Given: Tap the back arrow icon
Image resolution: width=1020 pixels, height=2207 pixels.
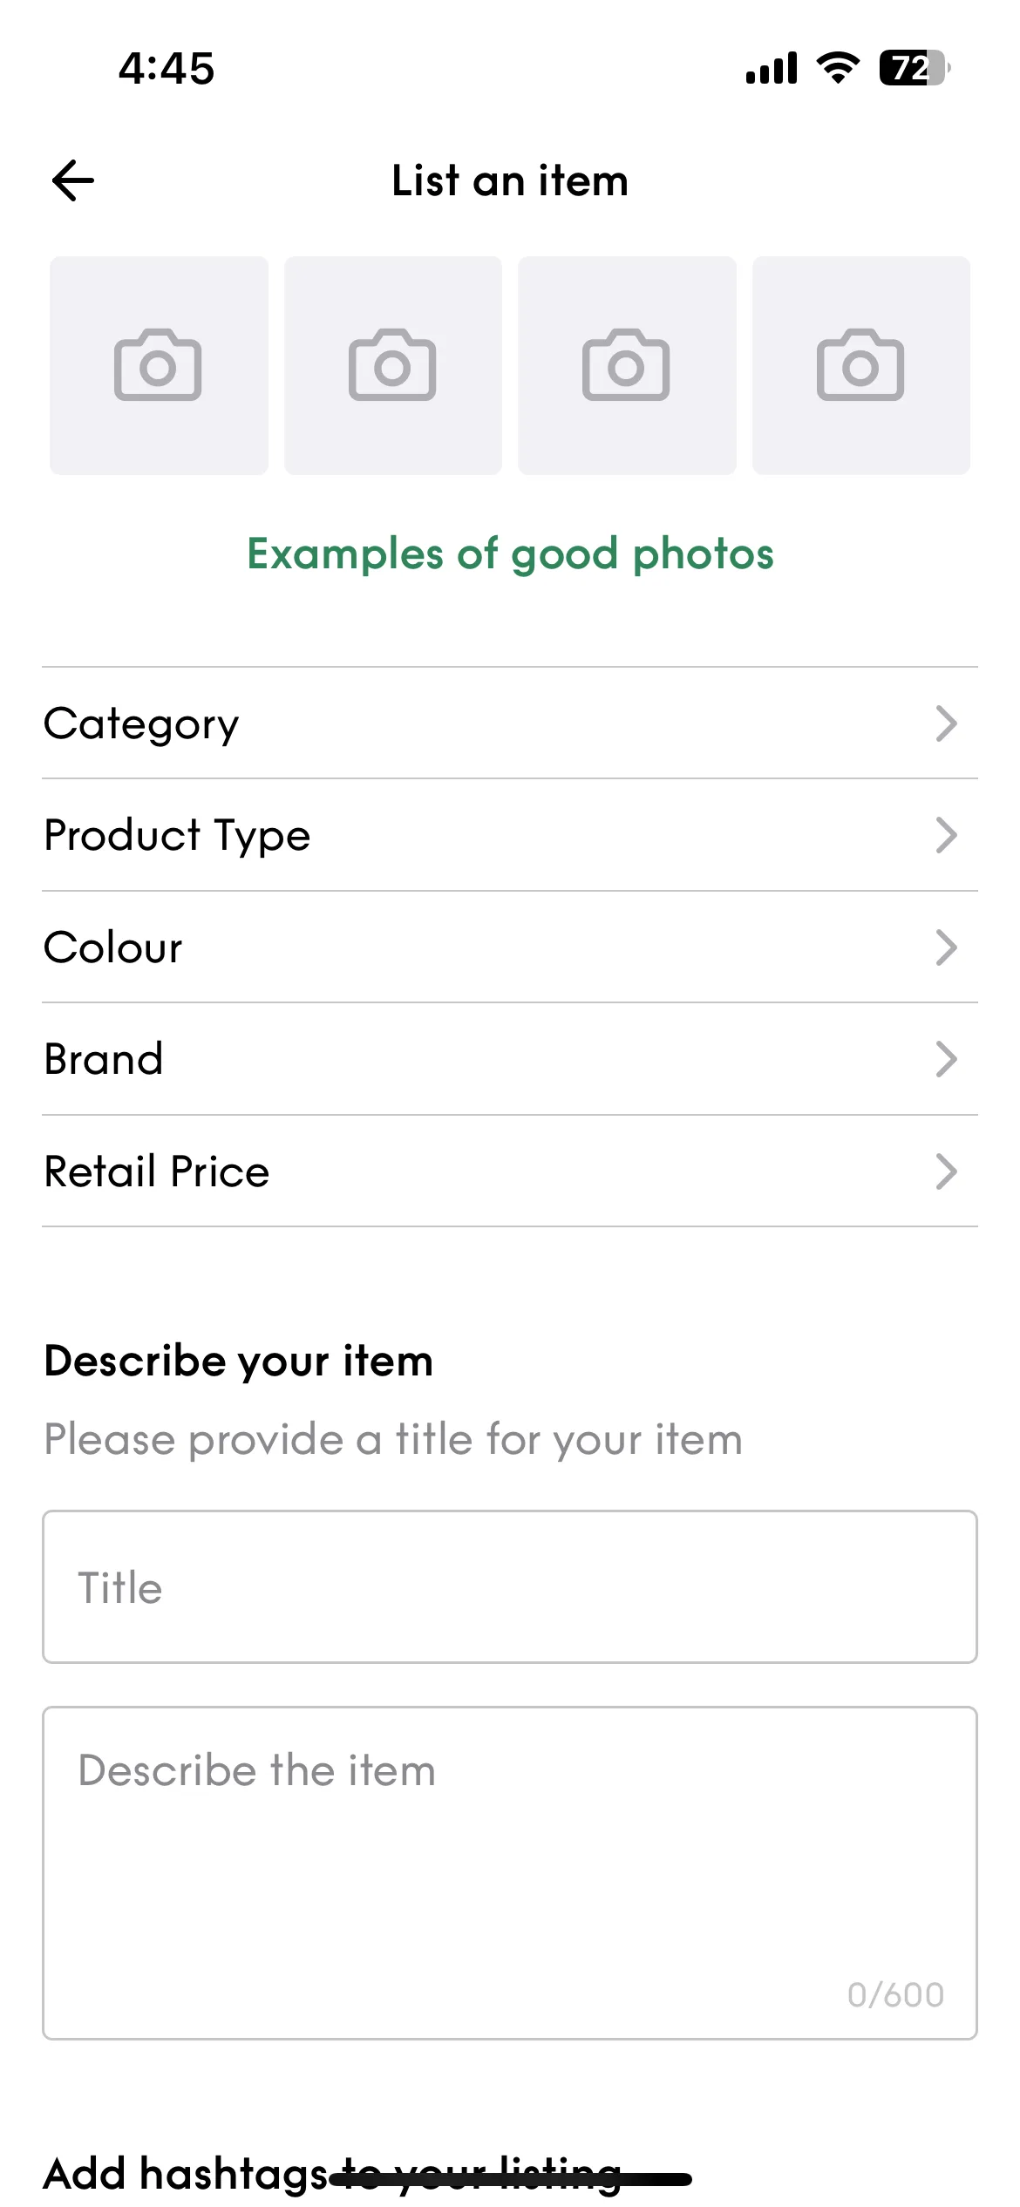Looking at the screenshot, I should (73, 180).
